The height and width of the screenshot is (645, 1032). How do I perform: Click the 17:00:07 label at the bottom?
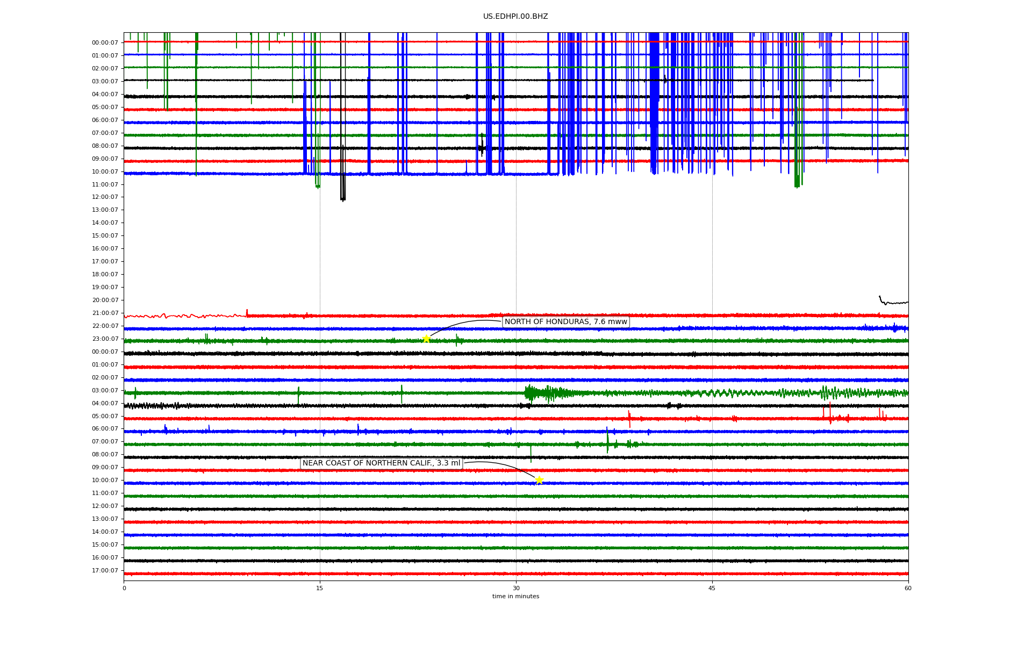[x=105, y=570]
